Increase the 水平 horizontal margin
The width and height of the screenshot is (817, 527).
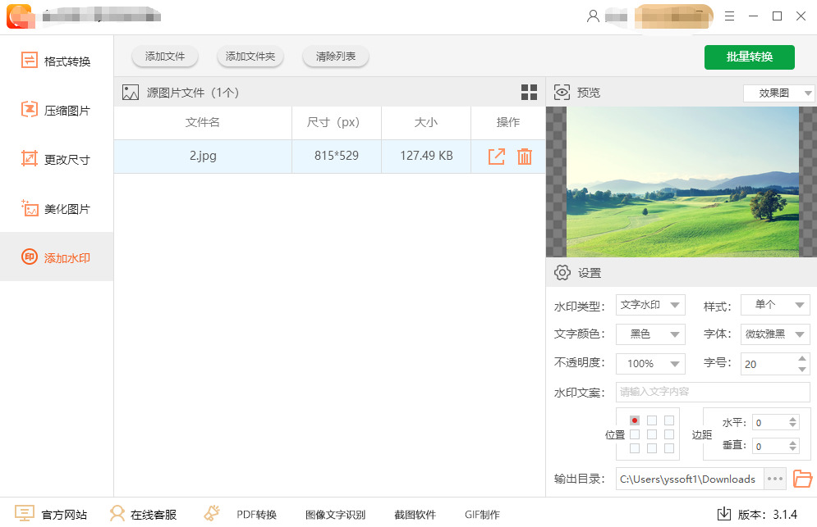point(792,420)
